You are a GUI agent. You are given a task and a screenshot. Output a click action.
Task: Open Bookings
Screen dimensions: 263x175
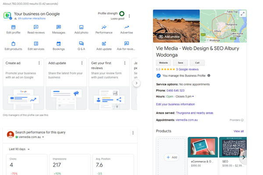coord(59,46)
